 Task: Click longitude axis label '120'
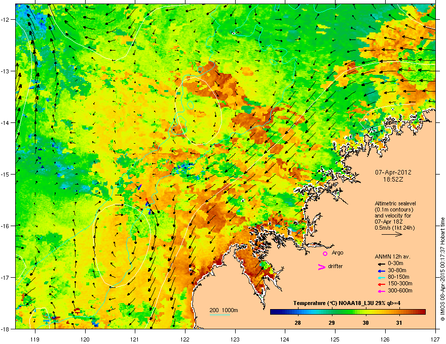coord(85,339)
